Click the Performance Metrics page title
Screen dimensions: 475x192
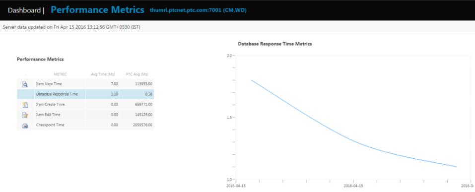pyautogui.click(x=98, y=10)
